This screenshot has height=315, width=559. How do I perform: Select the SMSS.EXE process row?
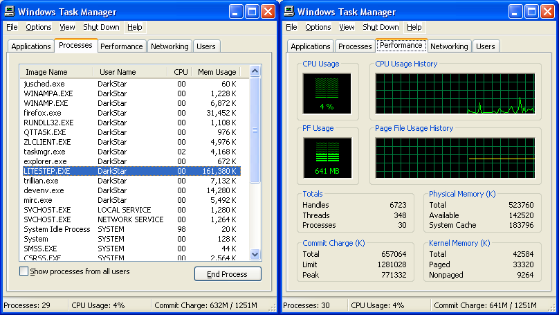[131, 249]
